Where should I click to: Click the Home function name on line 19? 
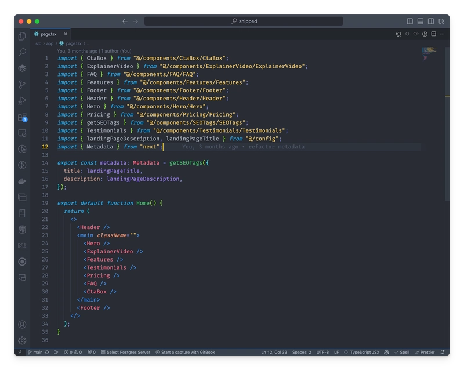tap(143, 203)
